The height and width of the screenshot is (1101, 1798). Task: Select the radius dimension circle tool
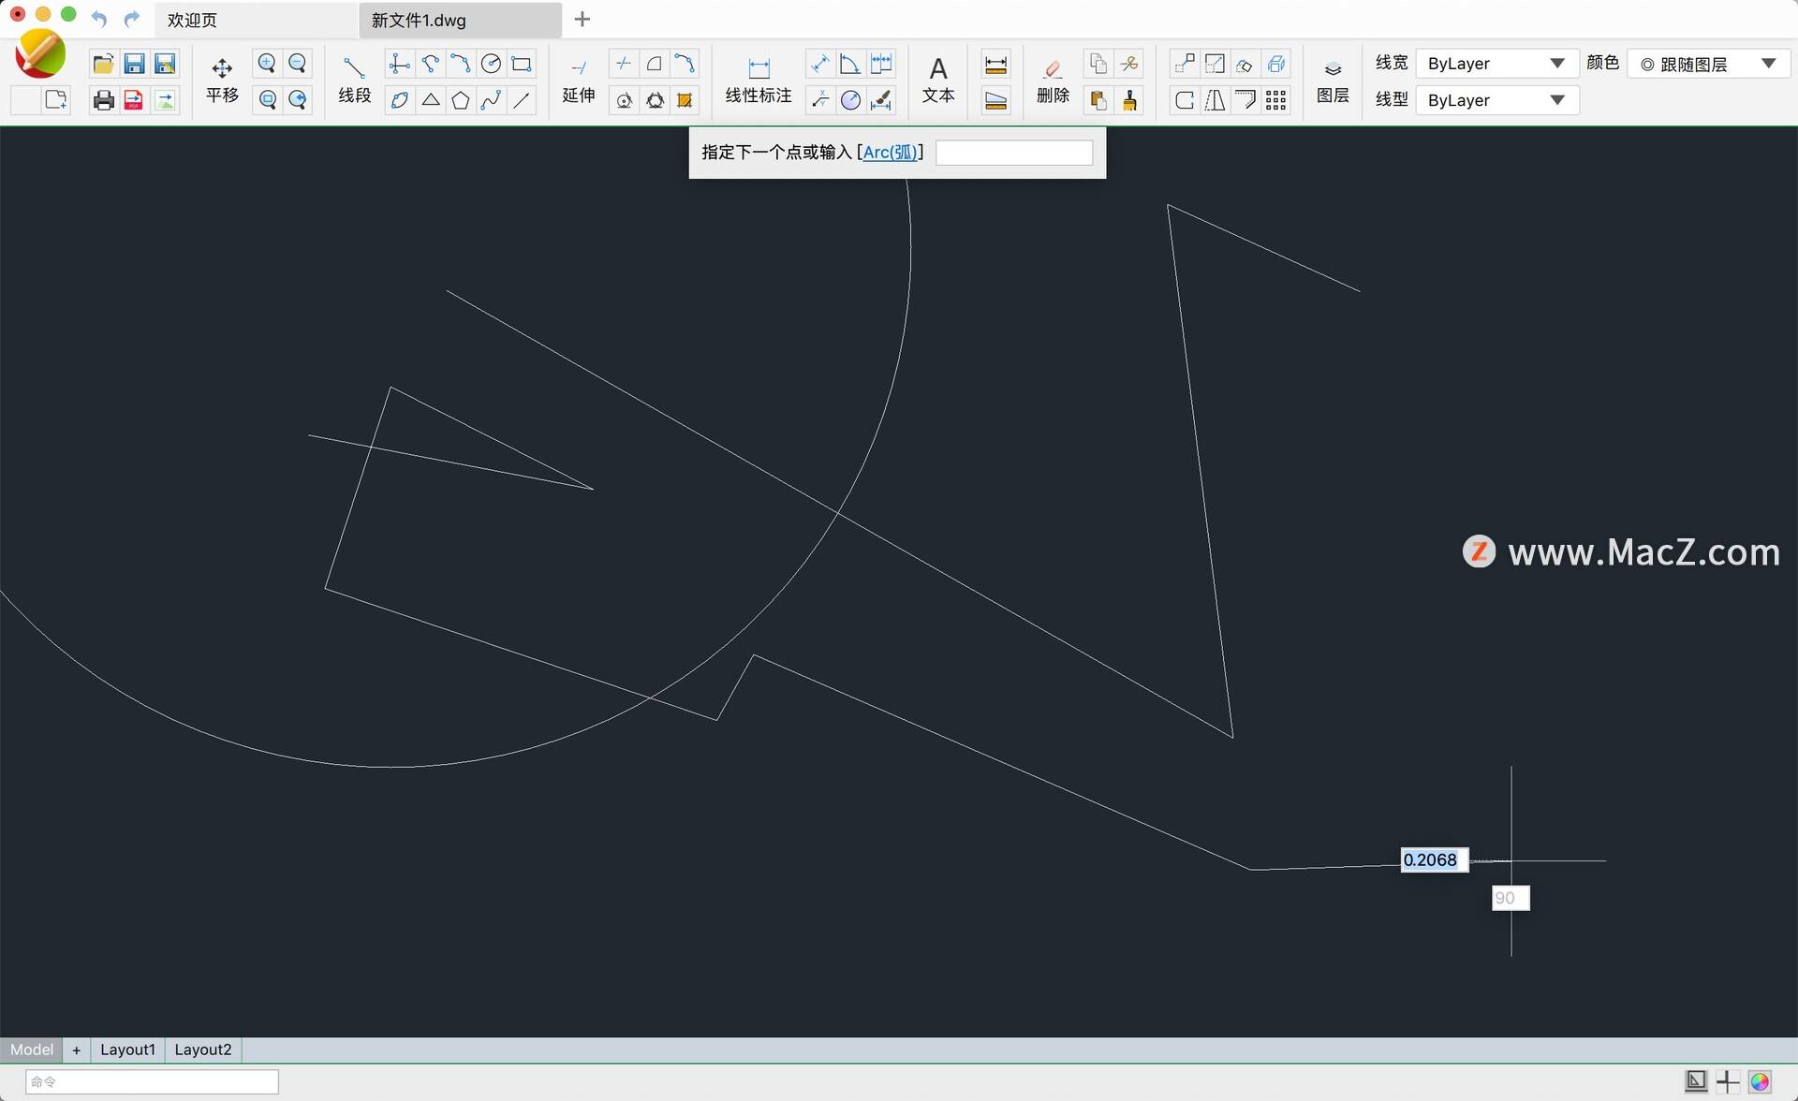[849, 100]
